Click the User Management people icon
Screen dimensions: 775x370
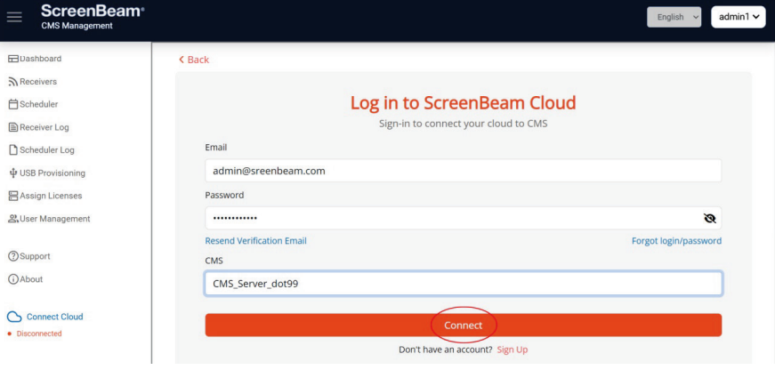(x=13, y=219)
